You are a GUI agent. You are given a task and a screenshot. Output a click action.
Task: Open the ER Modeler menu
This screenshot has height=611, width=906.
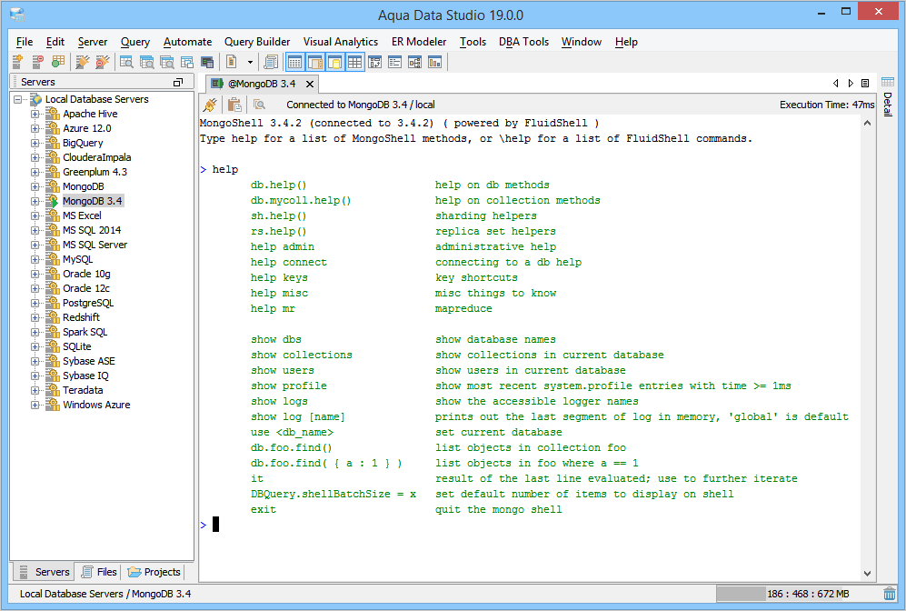click(419, 42)
